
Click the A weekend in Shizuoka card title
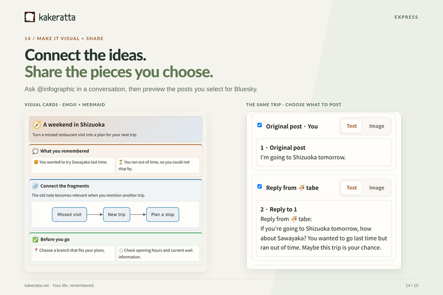tap(74, 125)
